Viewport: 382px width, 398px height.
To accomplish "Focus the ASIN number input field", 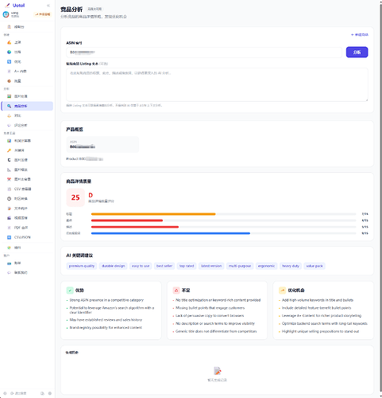I will [x=204, y=53].
